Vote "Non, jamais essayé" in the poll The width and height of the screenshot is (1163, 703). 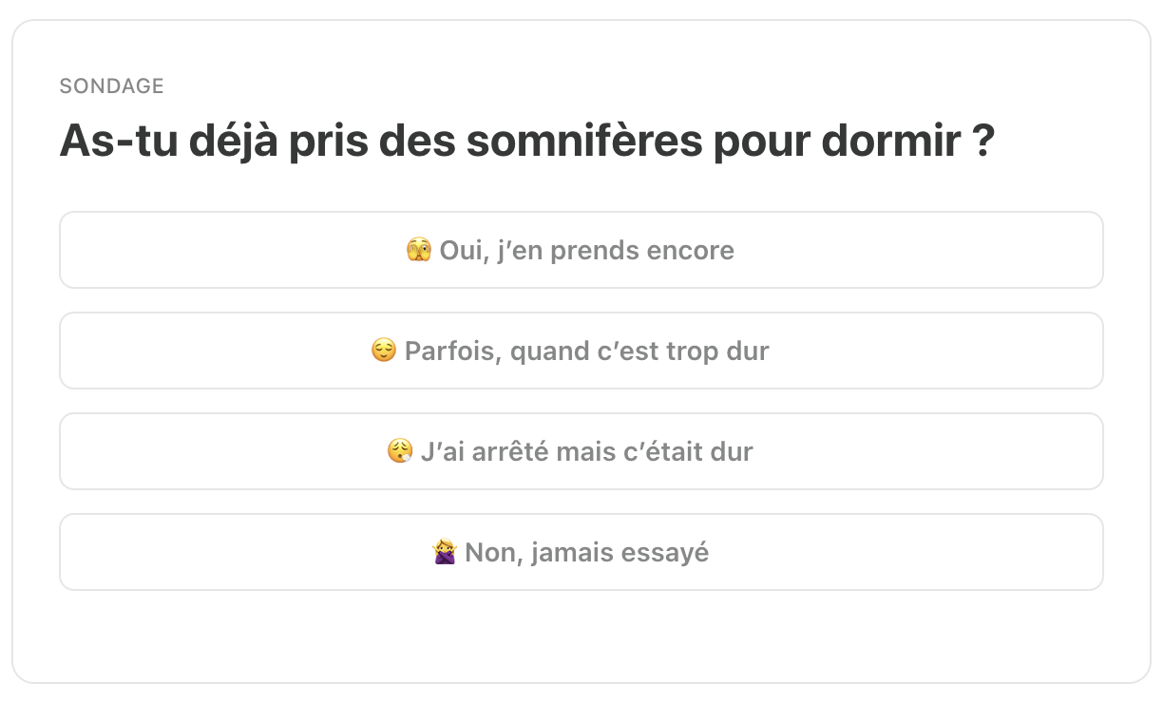(581, 552)
